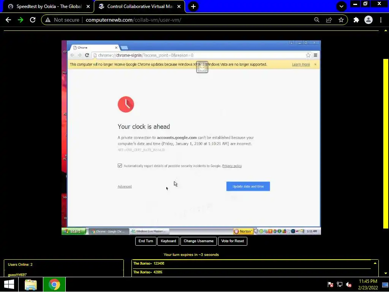Reload the computernewb.com page
The image size is (389, 292).
click(x=33, y=20)
